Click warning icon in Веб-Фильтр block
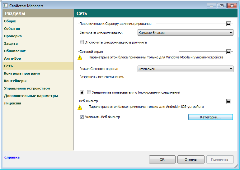 point(80,107)
